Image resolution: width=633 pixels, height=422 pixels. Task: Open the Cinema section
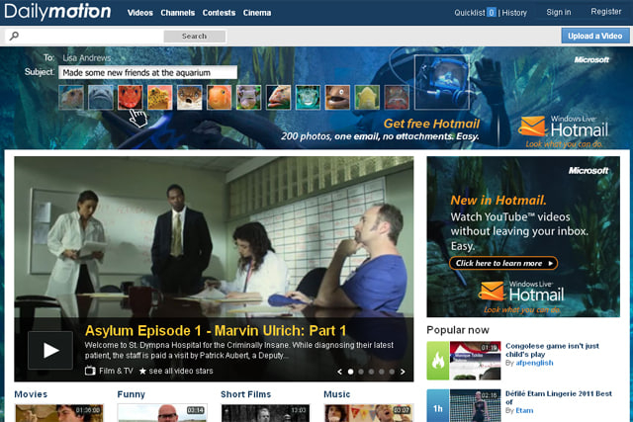pos(257,13)
